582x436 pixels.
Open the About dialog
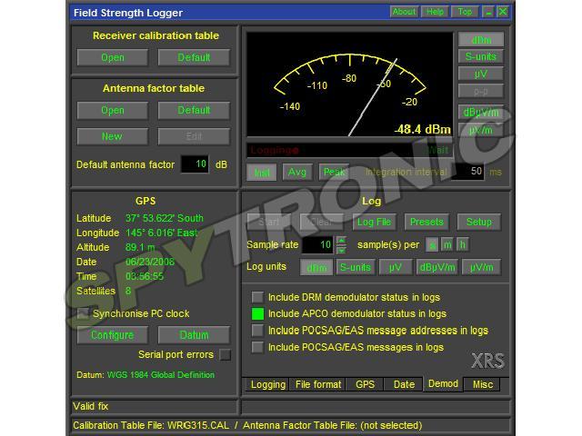point(404,12)
